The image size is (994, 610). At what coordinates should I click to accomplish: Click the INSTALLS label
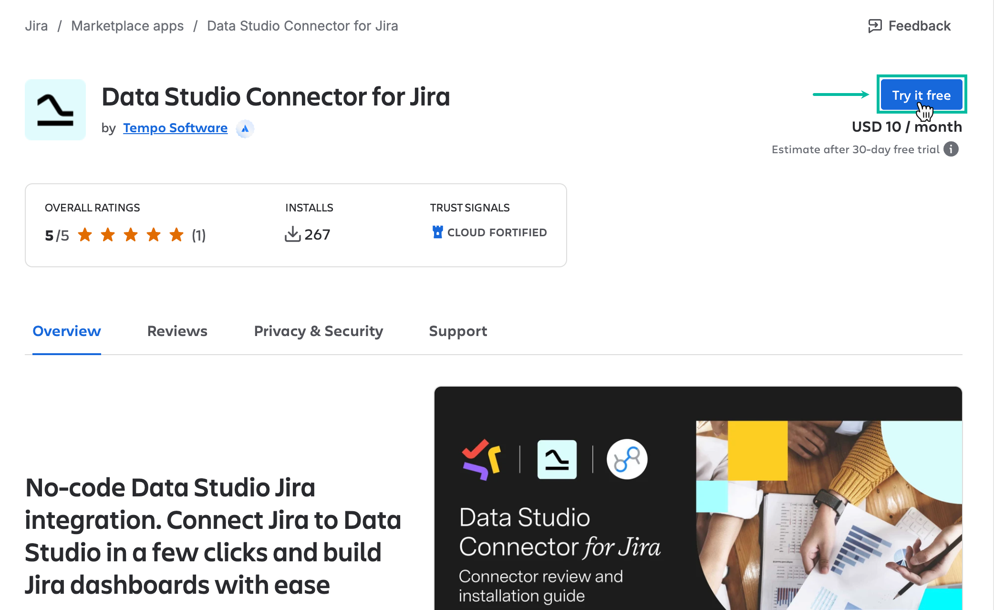coord(309,208)
